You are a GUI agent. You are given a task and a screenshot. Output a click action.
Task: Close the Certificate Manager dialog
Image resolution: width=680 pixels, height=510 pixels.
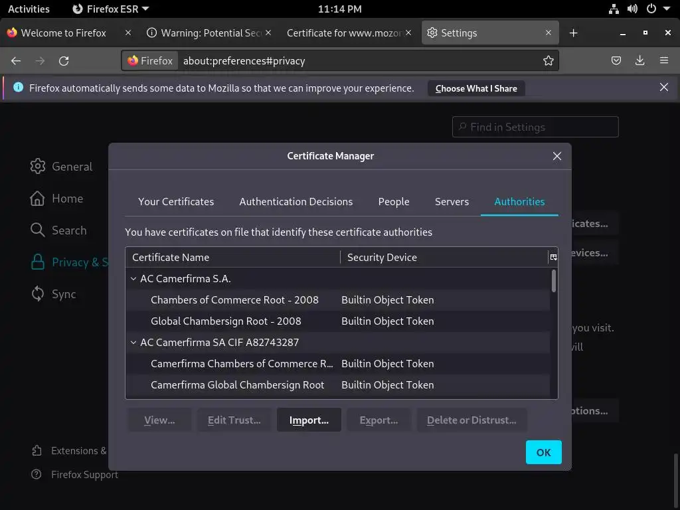[x=557, y=156]
